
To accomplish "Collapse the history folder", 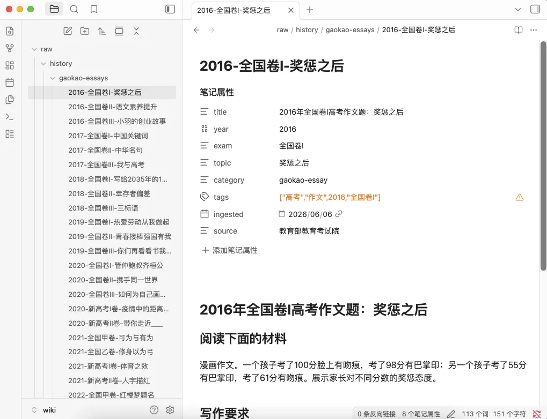I will [x=43, y=64].
